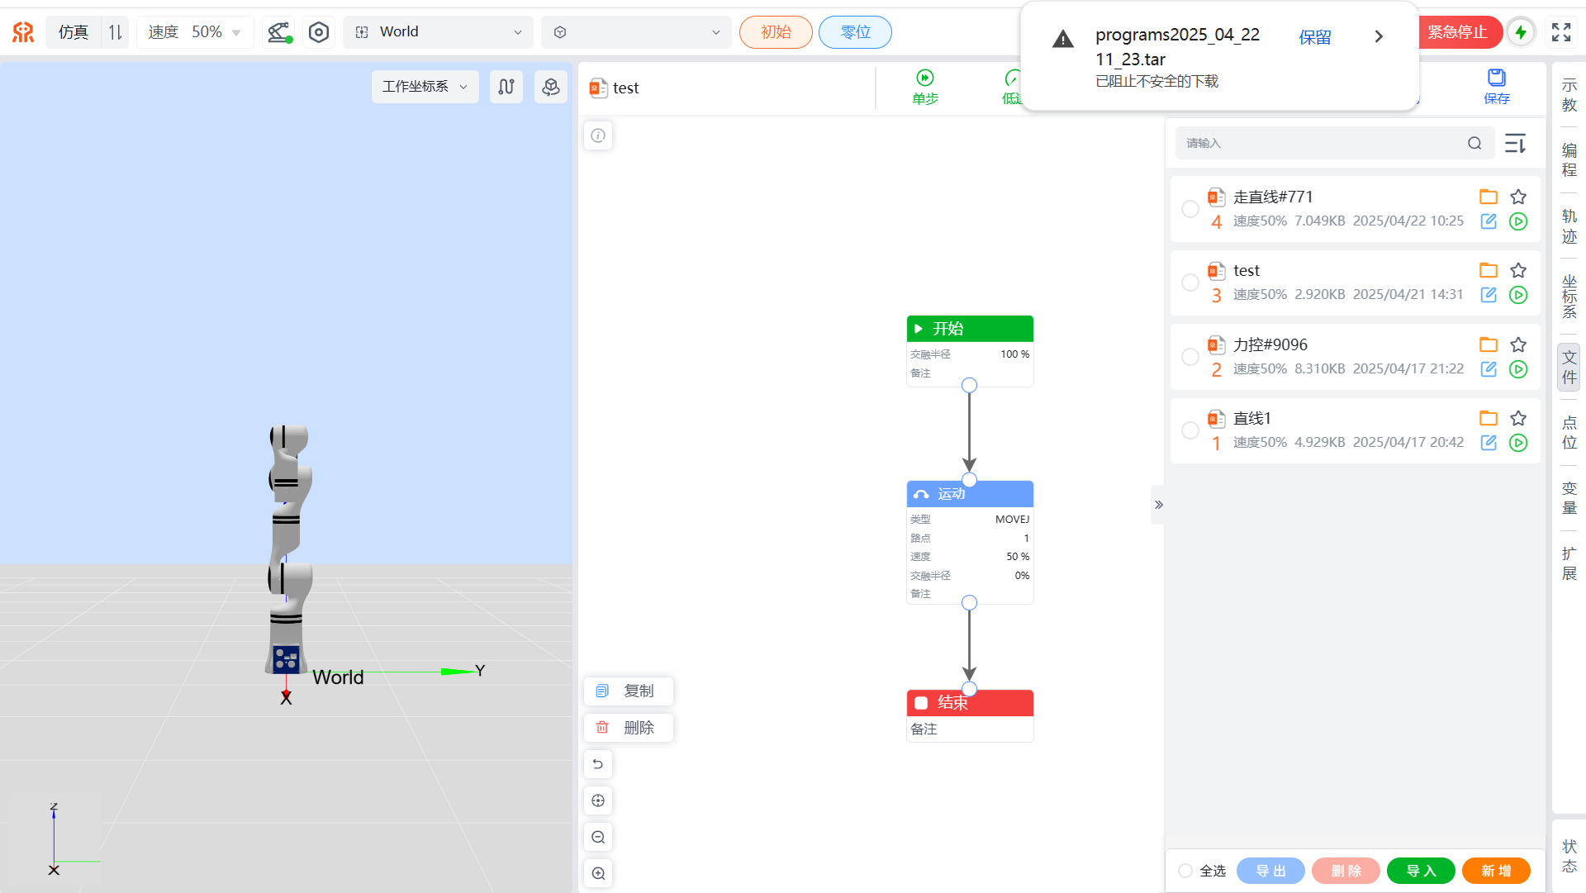This screenshot has width=1586, height=893.
Task: Edit the 力控#9096 program file
Action: pyautogui.click(x=1489, y=369)
